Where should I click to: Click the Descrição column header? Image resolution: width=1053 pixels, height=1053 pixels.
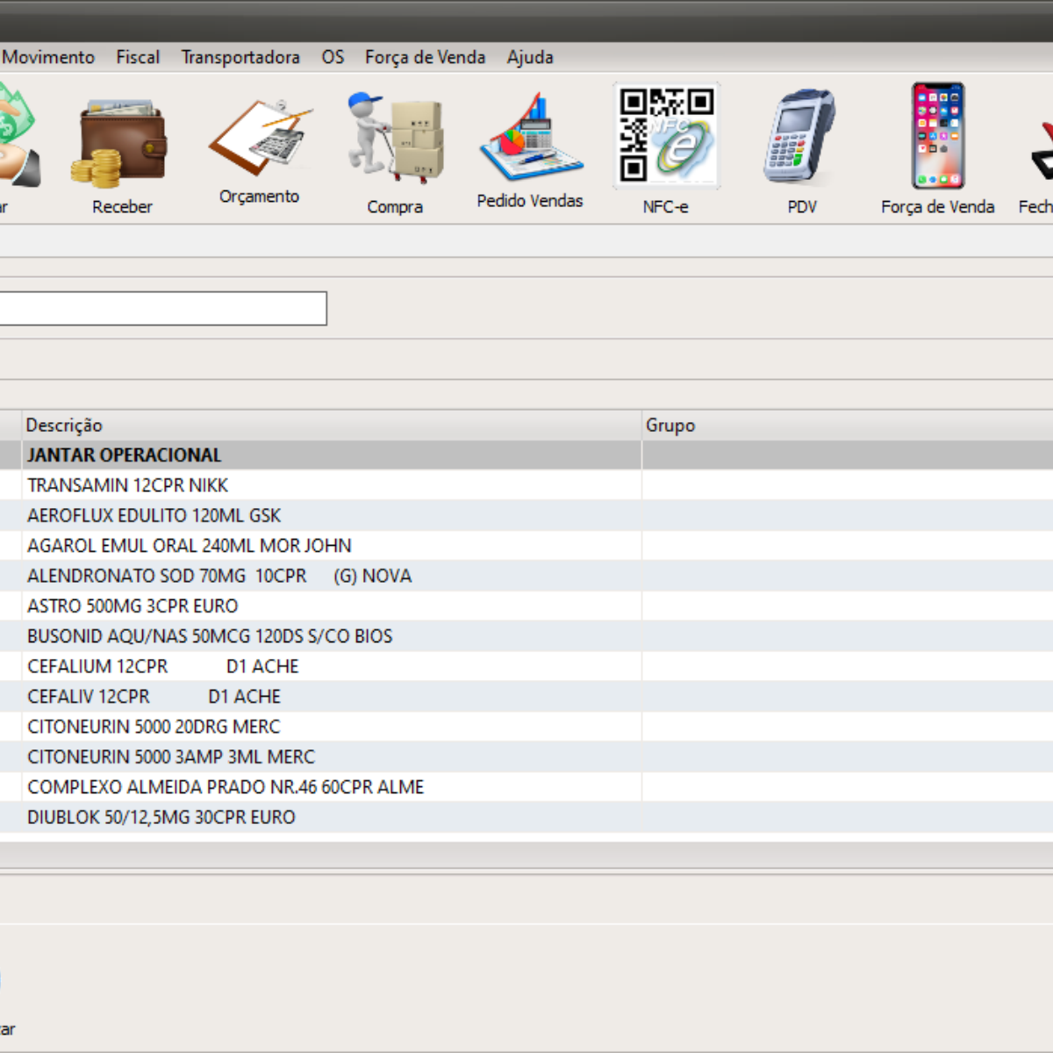[64, 426]
